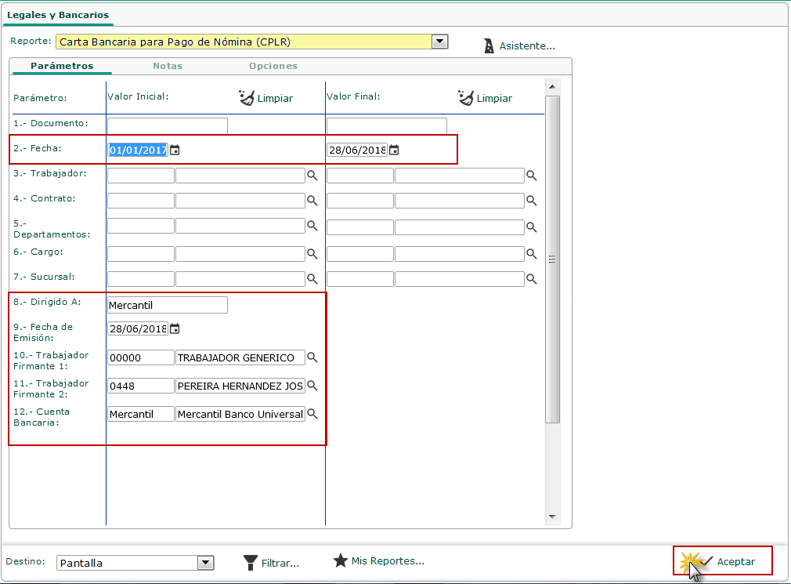Open calendar picker for final Fecha
Viewport: 791px width, 584px height.
point(394,151)
